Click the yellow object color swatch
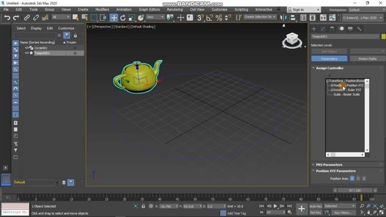386x217 pixels. pyautogui.click(x=384, y=36)
